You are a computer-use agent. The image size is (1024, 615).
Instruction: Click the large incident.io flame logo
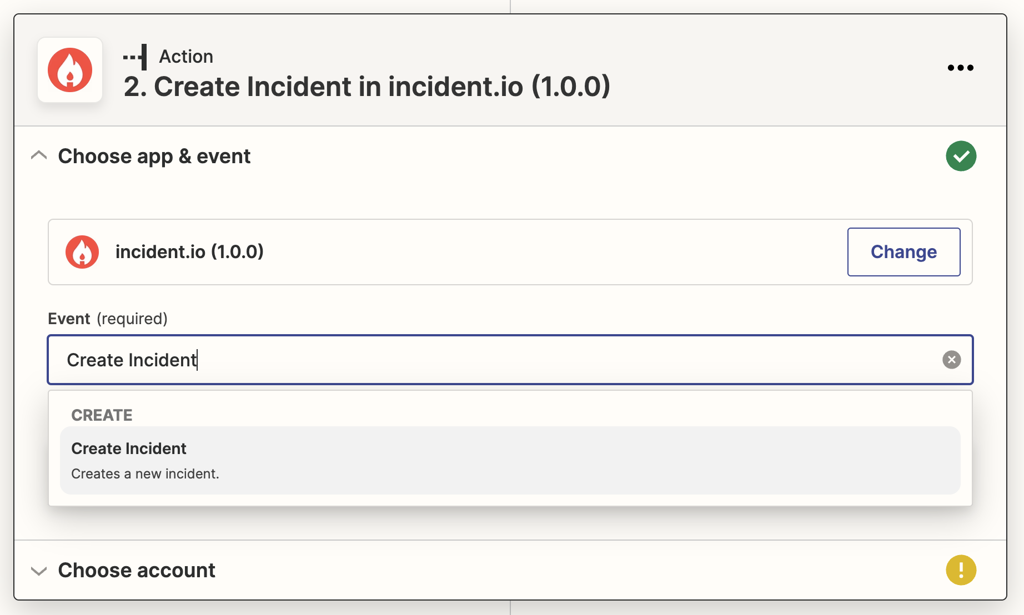coord(70,70)
